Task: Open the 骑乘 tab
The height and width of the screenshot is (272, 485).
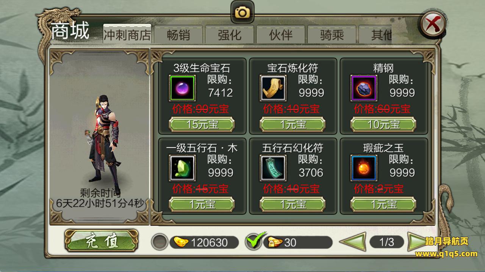Action: click(332, 35)
